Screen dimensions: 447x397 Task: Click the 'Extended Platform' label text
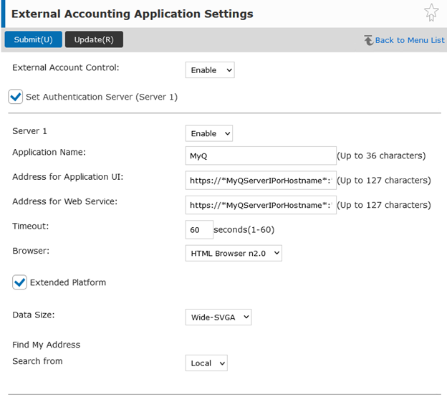[x=68, y=283]
